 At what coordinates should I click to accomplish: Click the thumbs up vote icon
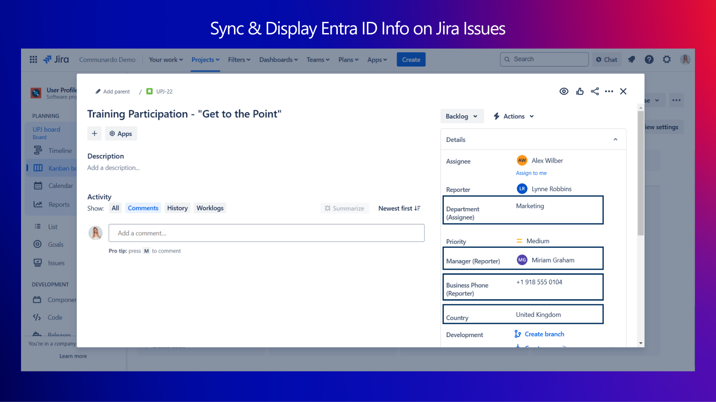580,92
